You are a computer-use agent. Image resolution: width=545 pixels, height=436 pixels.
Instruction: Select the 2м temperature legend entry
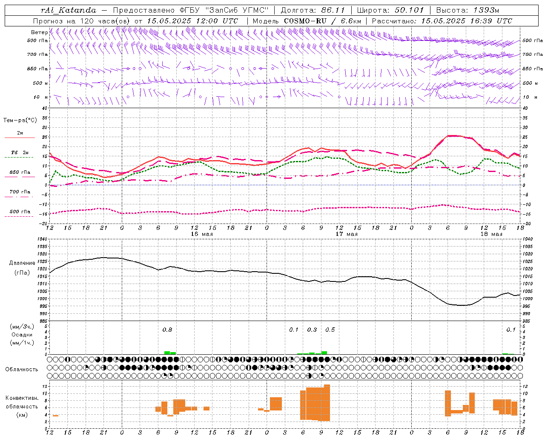tap(20, 133)
